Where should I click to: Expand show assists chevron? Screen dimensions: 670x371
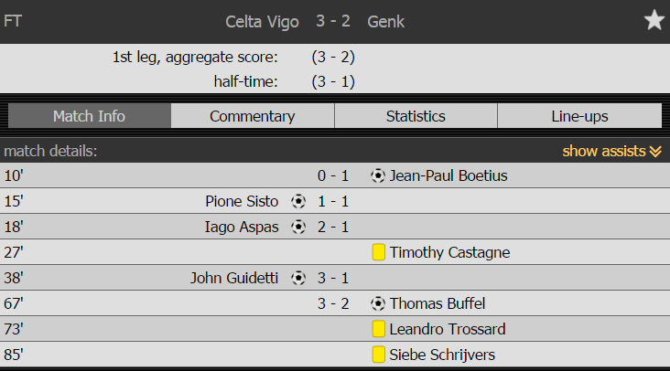click(x=655, y=152)
